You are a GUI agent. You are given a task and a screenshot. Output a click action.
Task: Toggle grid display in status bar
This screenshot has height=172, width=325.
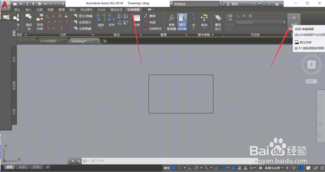174,168
